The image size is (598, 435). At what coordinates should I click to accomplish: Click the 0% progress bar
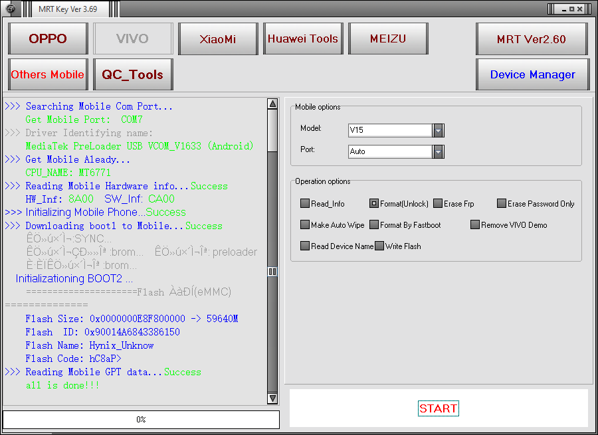point(141,419)
